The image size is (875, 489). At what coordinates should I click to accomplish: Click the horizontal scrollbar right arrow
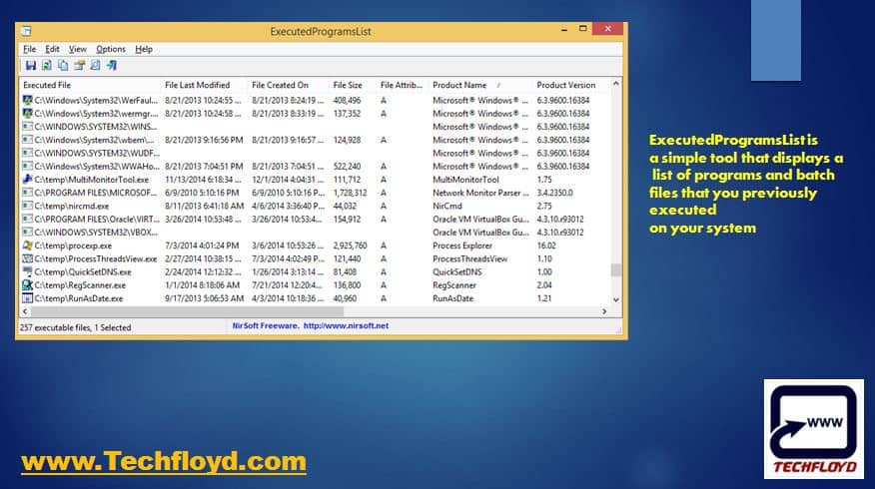pos(604,311)
